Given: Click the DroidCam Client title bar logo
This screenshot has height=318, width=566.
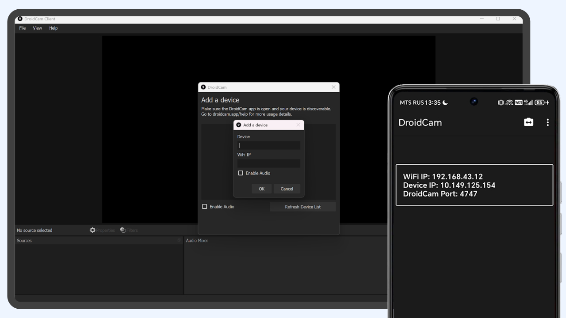Looking at the screenshot, I should [20, 19].
